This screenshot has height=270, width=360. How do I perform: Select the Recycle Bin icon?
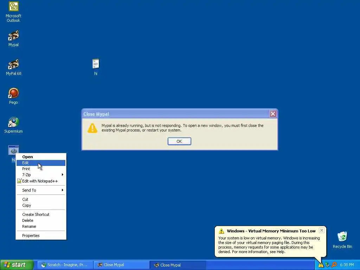(342, 237)
